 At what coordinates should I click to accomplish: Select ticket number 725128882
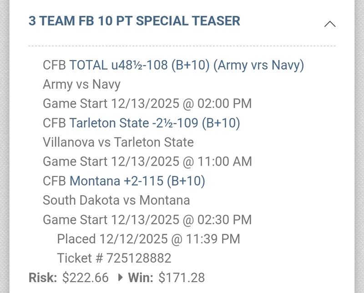click(x=139, y=258)
